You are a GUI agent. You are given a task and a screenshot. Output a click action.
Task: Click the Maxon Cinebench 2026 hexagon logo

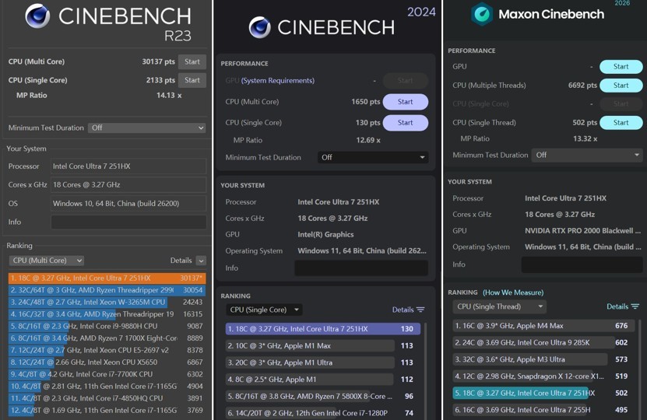[x=481, y=14]
